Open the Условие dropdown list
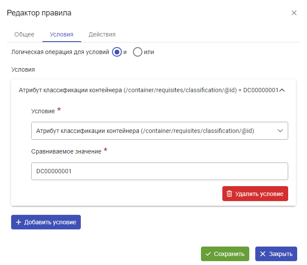307x265 pixels. click(159, 131)
